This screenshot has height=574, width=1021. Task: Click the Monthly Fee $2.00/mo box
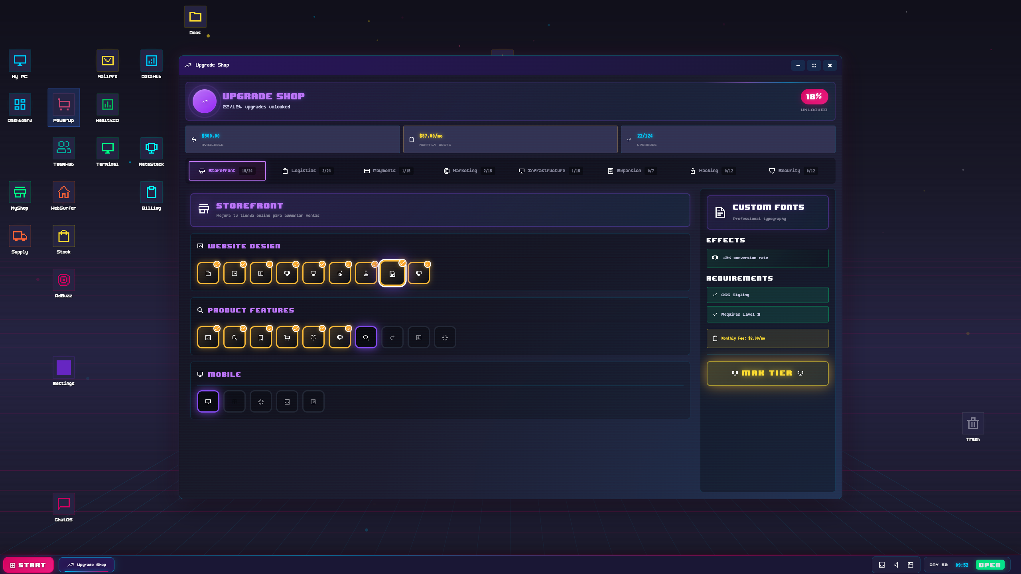[767, 338]
